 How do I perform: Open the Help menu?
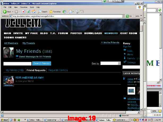[x=38, y=7]
